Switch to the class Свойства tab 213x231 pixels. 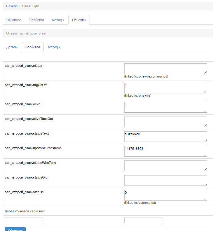37,20
